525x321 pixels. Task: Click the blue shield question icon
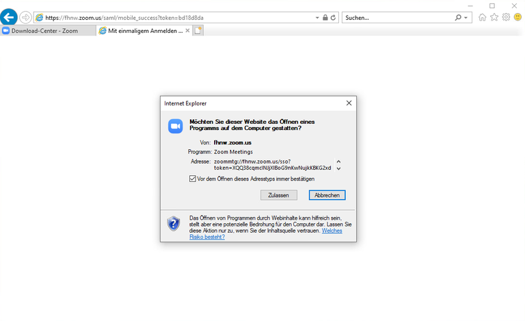pos(174,224)
